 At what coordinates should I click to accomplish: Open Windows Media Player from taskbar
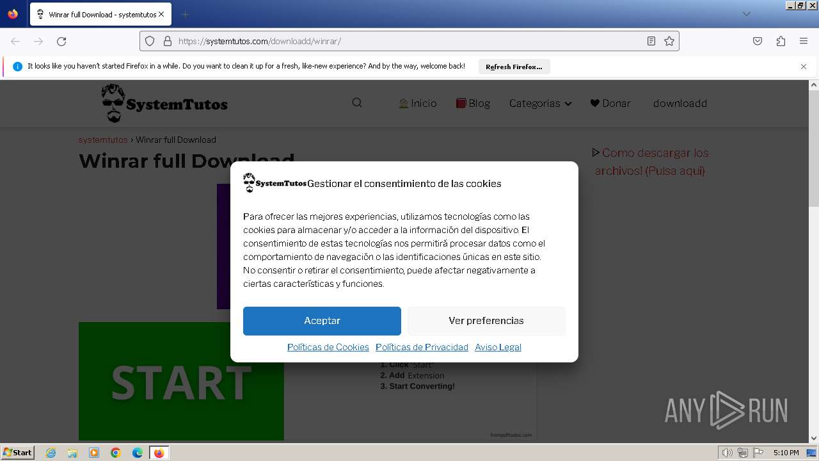click(x=94, y=453)
